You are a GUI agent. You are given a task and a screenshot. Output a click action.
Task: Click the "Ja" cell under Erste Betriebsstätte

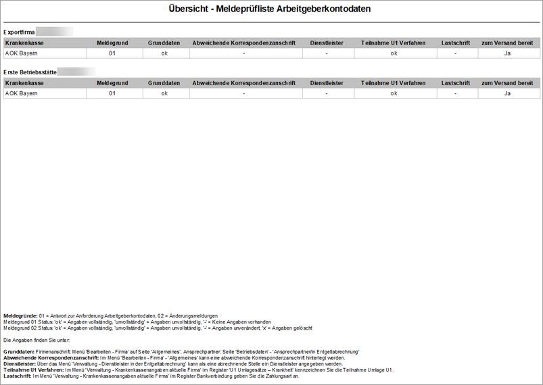tap(506, 93)
